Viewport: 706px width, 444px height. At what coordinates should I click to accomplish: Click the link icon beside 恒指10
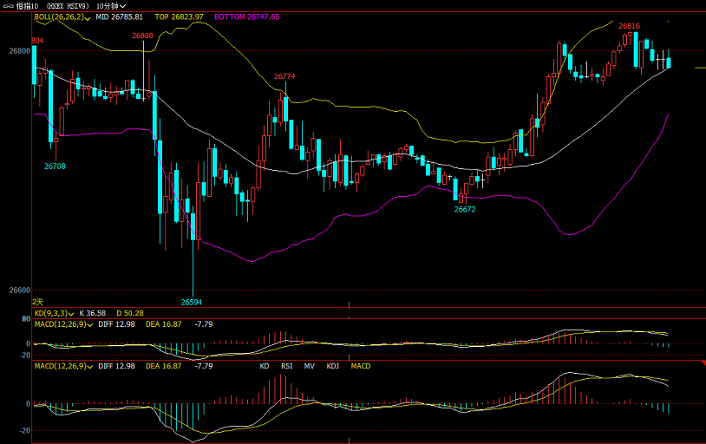8,5
